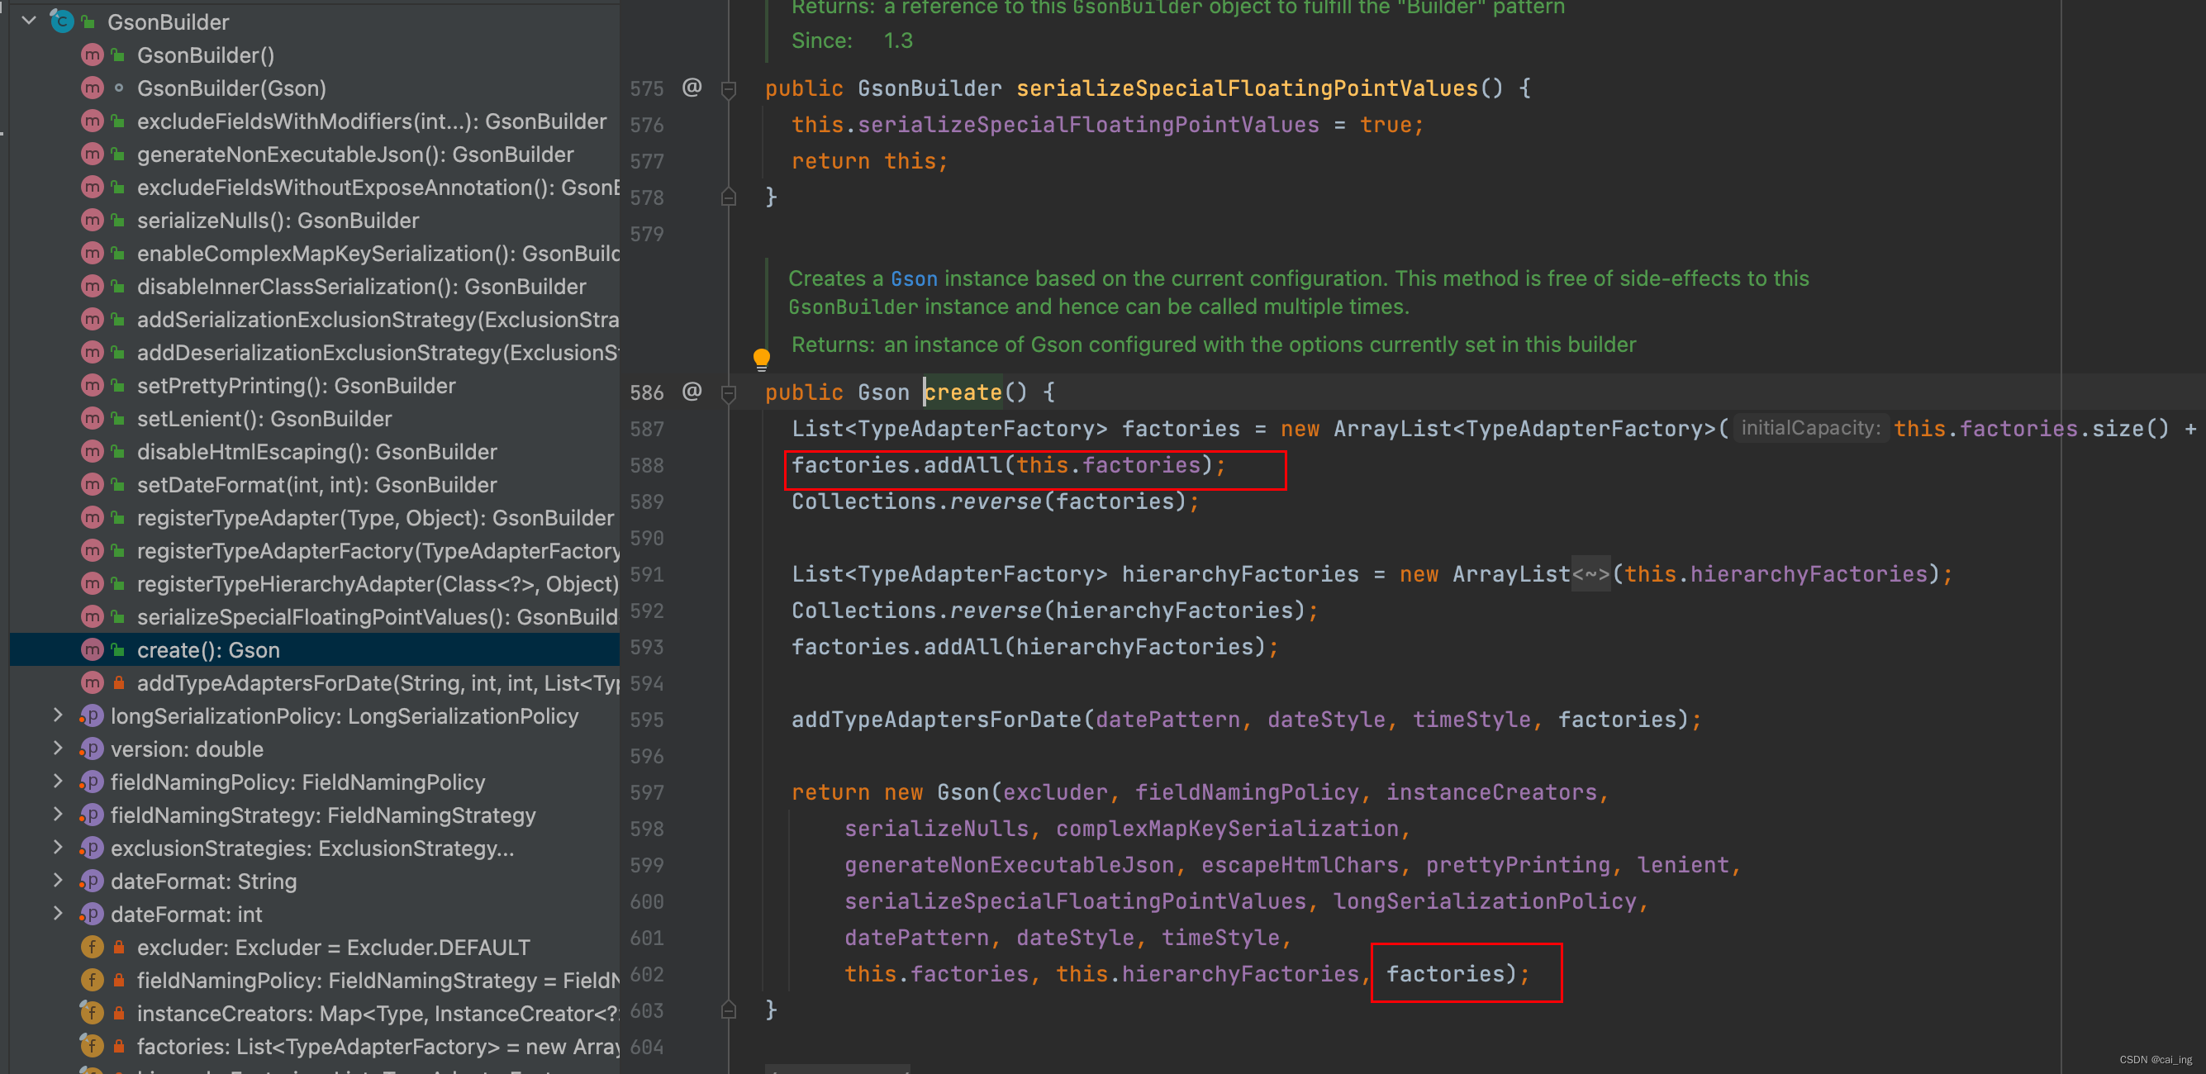The width and height of the screenshot is (2206, 1074).
Task: Click lock icon of addTypeAdaptersForDate
Action: click(x=119, y=682)
